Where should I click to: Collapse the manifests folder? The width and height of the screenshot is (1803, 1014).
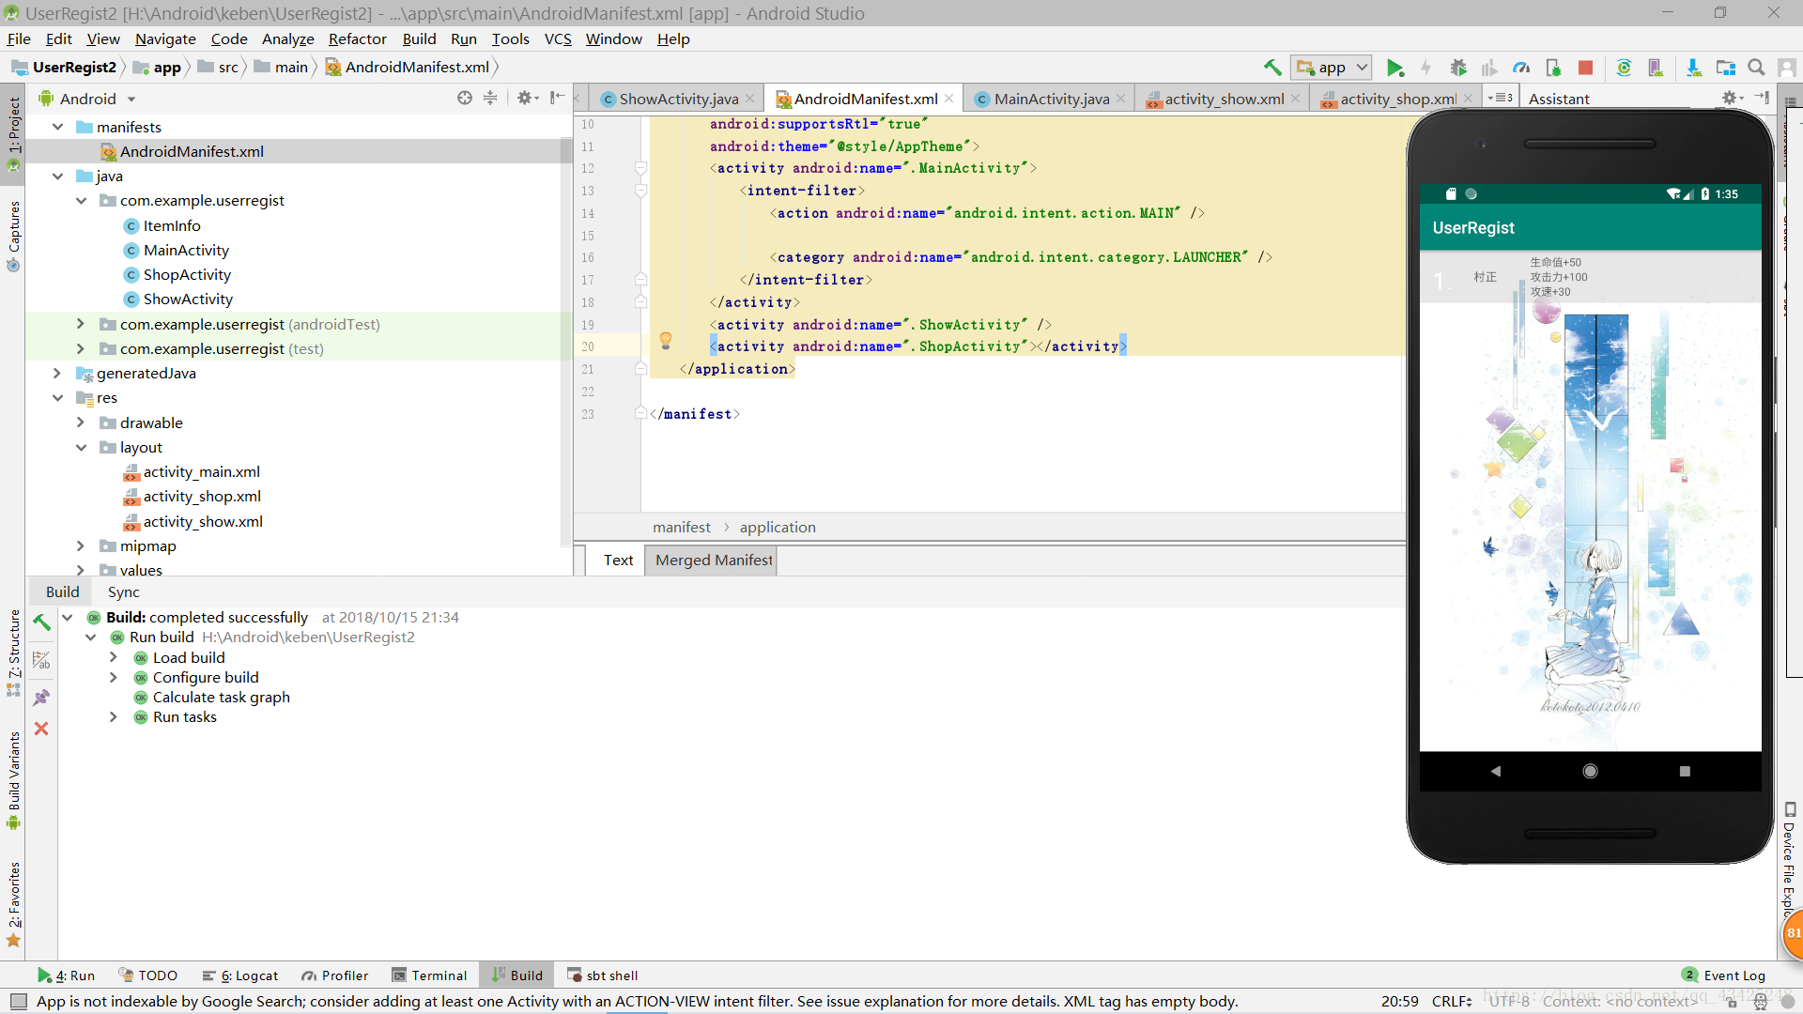(x=58, y=127)
